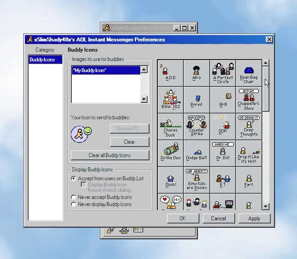Screen dimensions: 297x259
Task: Select the Chappelle's Show buddy icon
Action: 249,99
